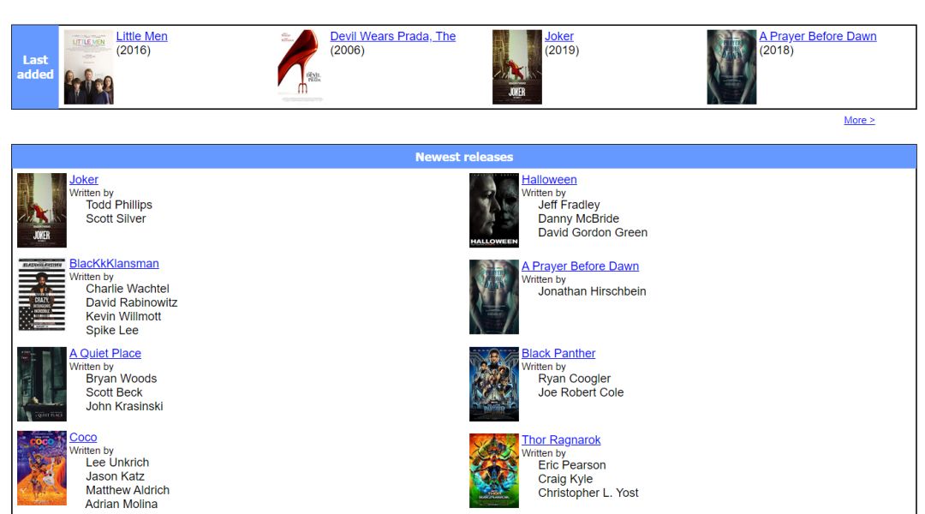Image resolution: width=925 pixels, height=514 pixels.
Task: Open A Prayer Before Dawn in Newest releases
Action: pyautogui.click(x=580, y=266)
